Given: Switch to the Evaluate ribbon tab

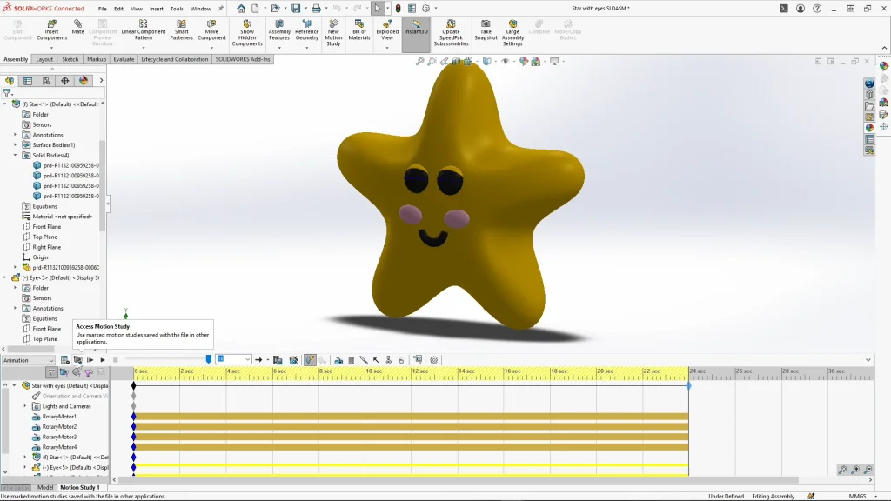Looking at the screenshot, I should click(x=124, y=60).
